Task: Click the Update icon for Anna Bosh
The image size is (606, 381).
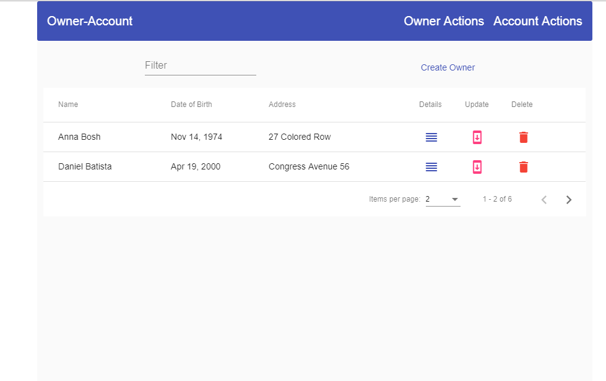Action: 477,137
